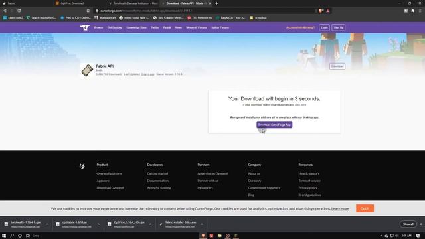Screen dimensions: 425x239
Task: Open downloaded OptiFine jar file
Action: click(126, 224)
